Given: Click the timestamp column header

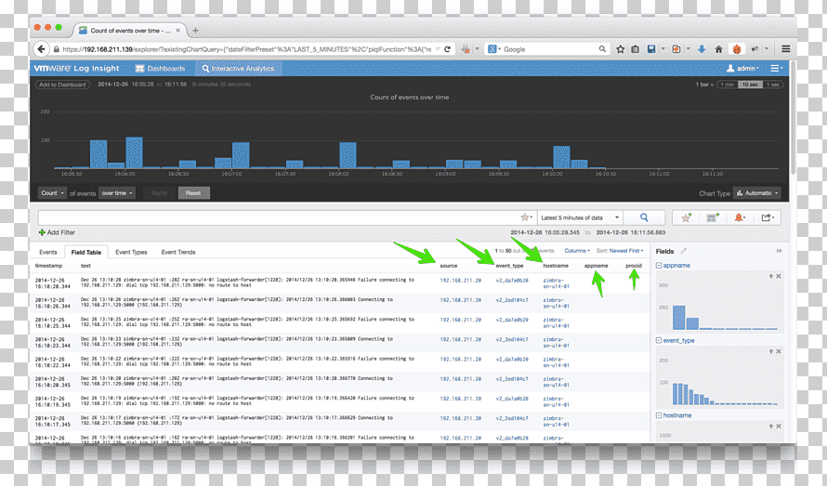Looking at the screenshot, I should pyautogui.click(x=48, y=266).
